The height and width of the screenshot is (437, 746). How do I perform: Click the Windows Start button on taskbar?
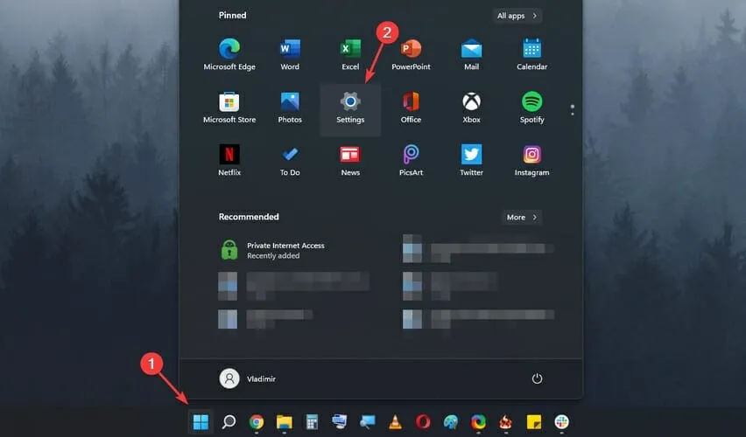tap(201, 422)
